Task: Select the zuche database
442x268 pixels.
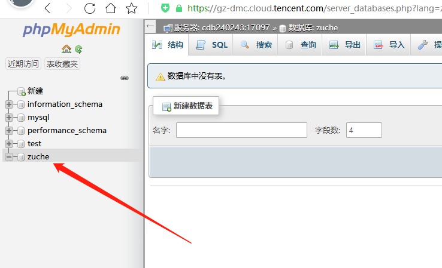Action: click(x=38, y=157)
